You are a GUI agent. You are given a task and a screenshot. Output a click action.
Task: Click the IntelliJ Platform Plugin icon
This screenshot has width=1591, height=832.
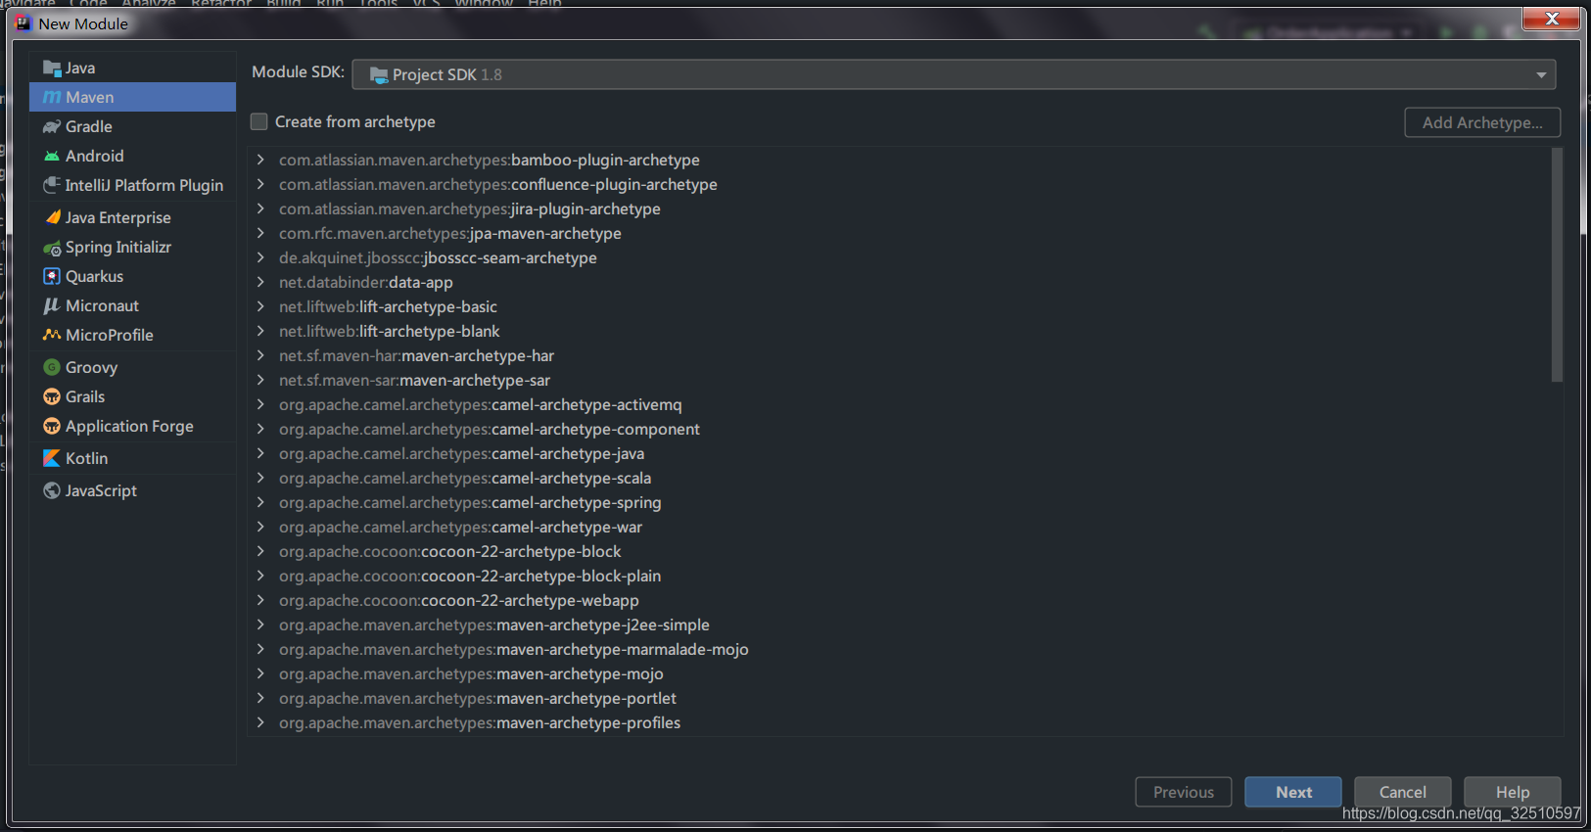coord(52,185)
